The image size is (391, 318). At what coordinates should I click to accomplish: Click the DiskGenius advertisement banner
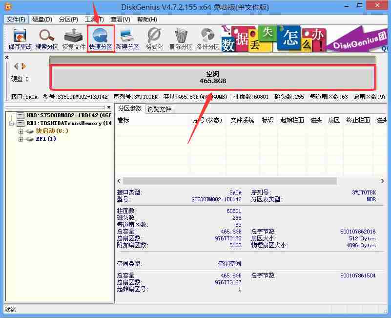pos(304,39)
